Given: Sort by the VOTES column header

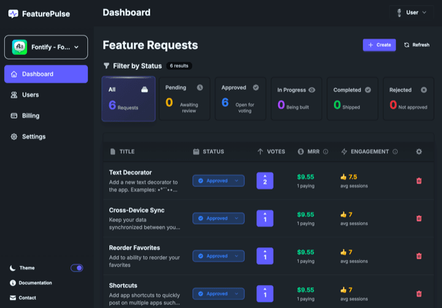Looking at the screenshot, I should [271, 152].
